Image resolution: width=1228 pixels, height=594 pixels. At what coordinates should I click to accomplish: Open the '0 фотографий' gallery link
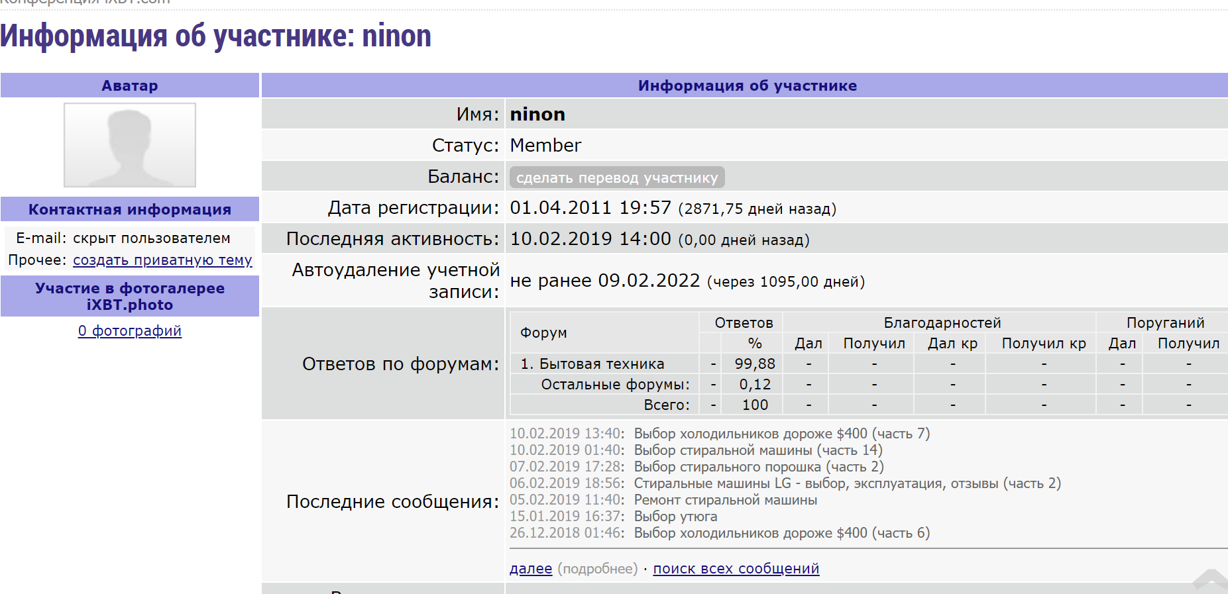pyautogui.click(x=130, y=331)
